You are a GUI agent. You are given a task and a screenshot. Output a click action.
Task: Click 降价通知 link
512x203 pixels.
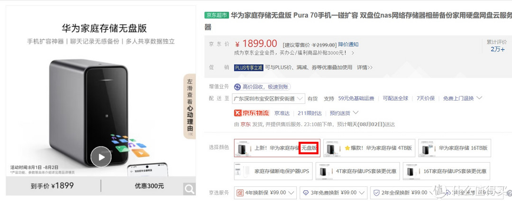point(348,45)
